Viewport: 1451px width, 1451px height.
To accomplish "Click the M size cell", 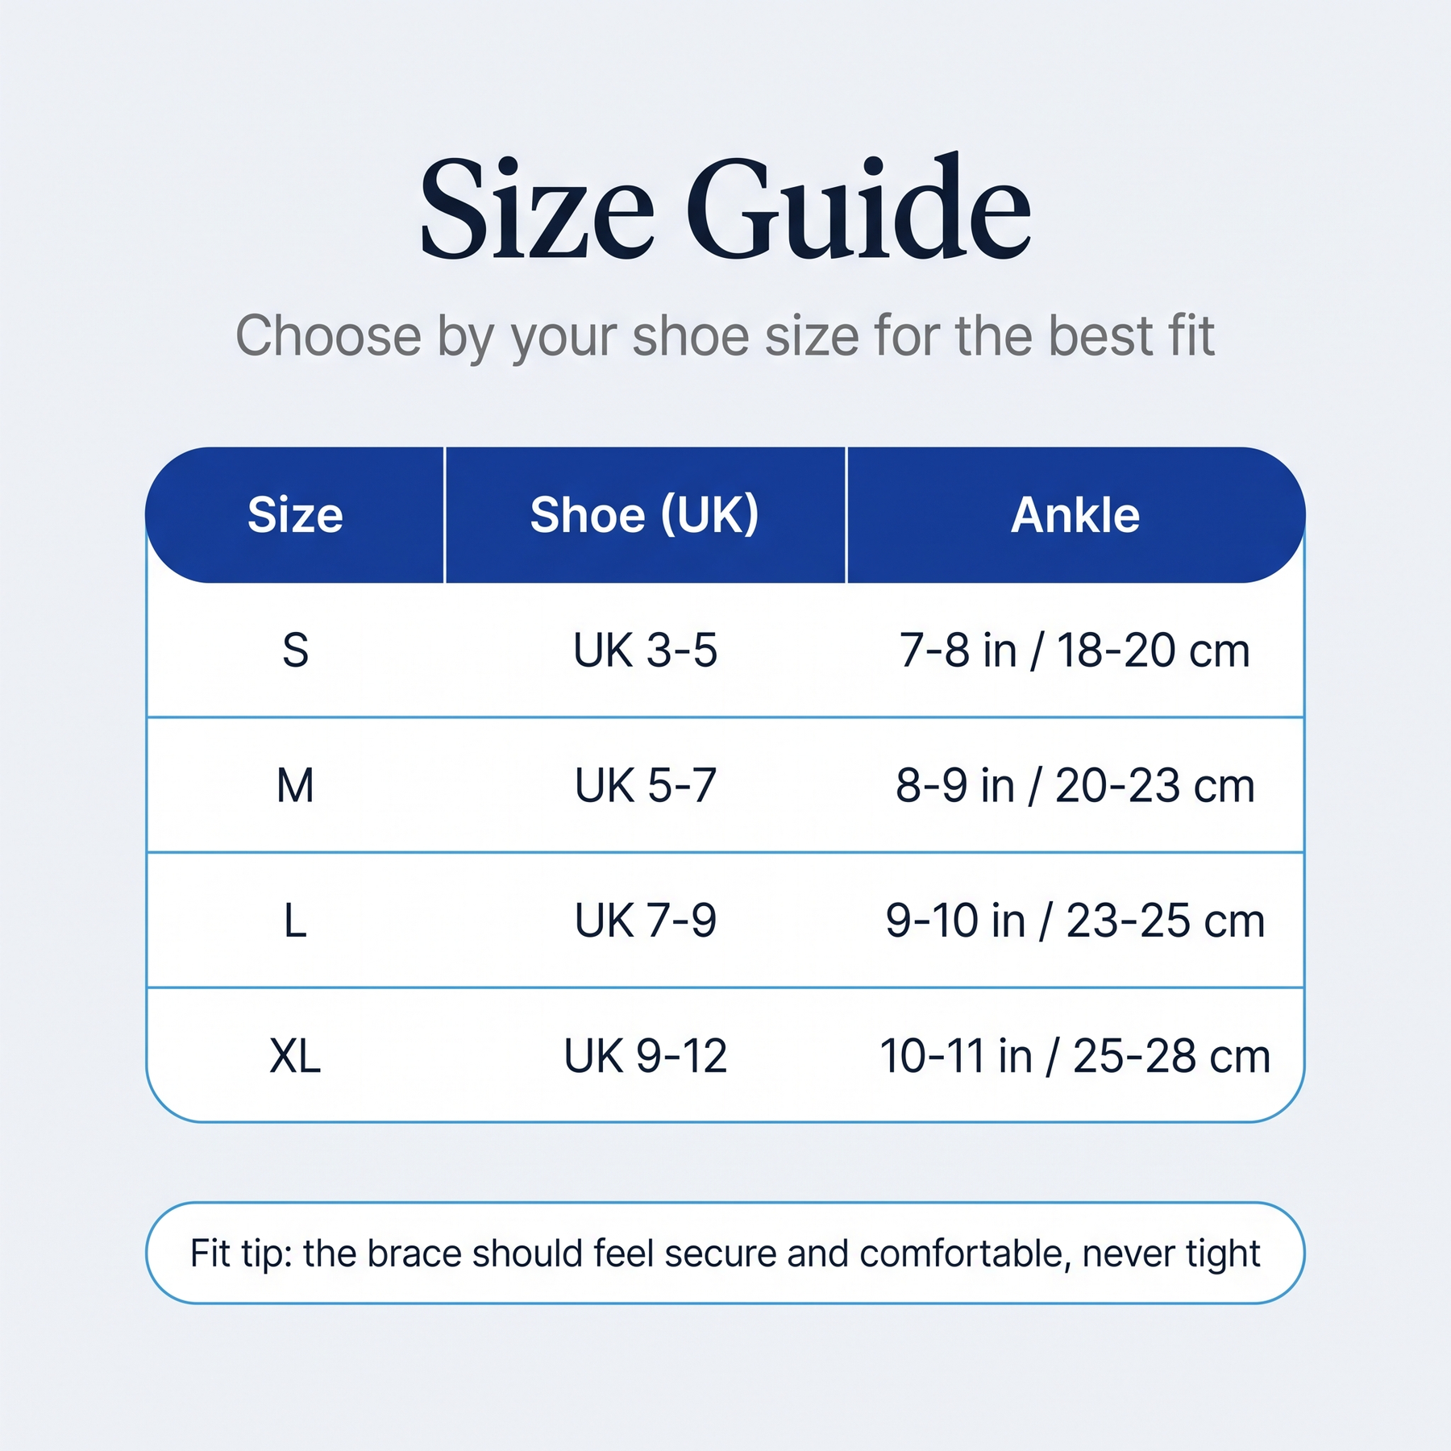I will 295,785.
